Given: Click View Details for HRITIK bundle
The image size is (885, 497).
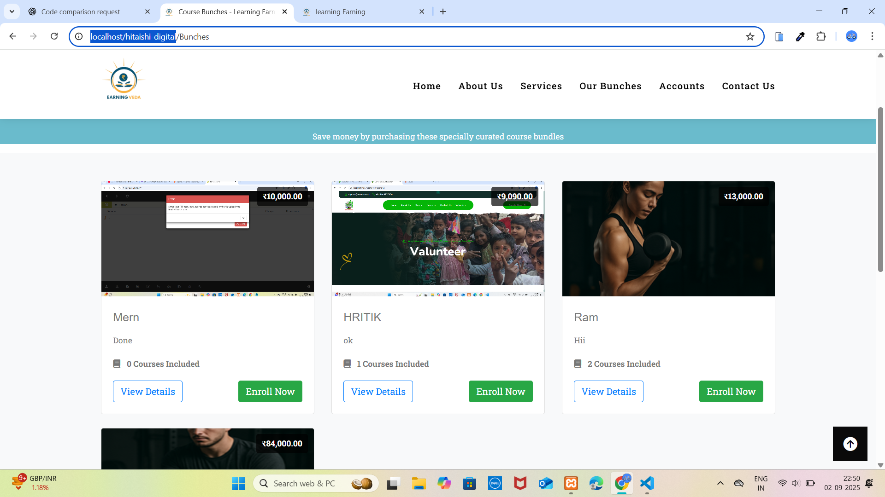Looking at the screenshot, I should 378,392.
